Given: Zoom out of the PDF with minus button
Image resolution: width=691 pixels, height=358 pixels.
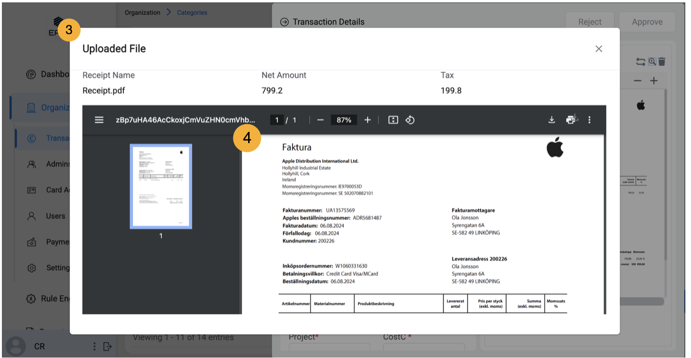Looking at the screenshot, I should (320, 120).
